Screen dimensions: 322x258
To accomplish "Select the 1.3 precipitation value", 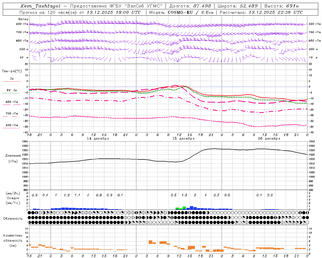I will point(67,195).
